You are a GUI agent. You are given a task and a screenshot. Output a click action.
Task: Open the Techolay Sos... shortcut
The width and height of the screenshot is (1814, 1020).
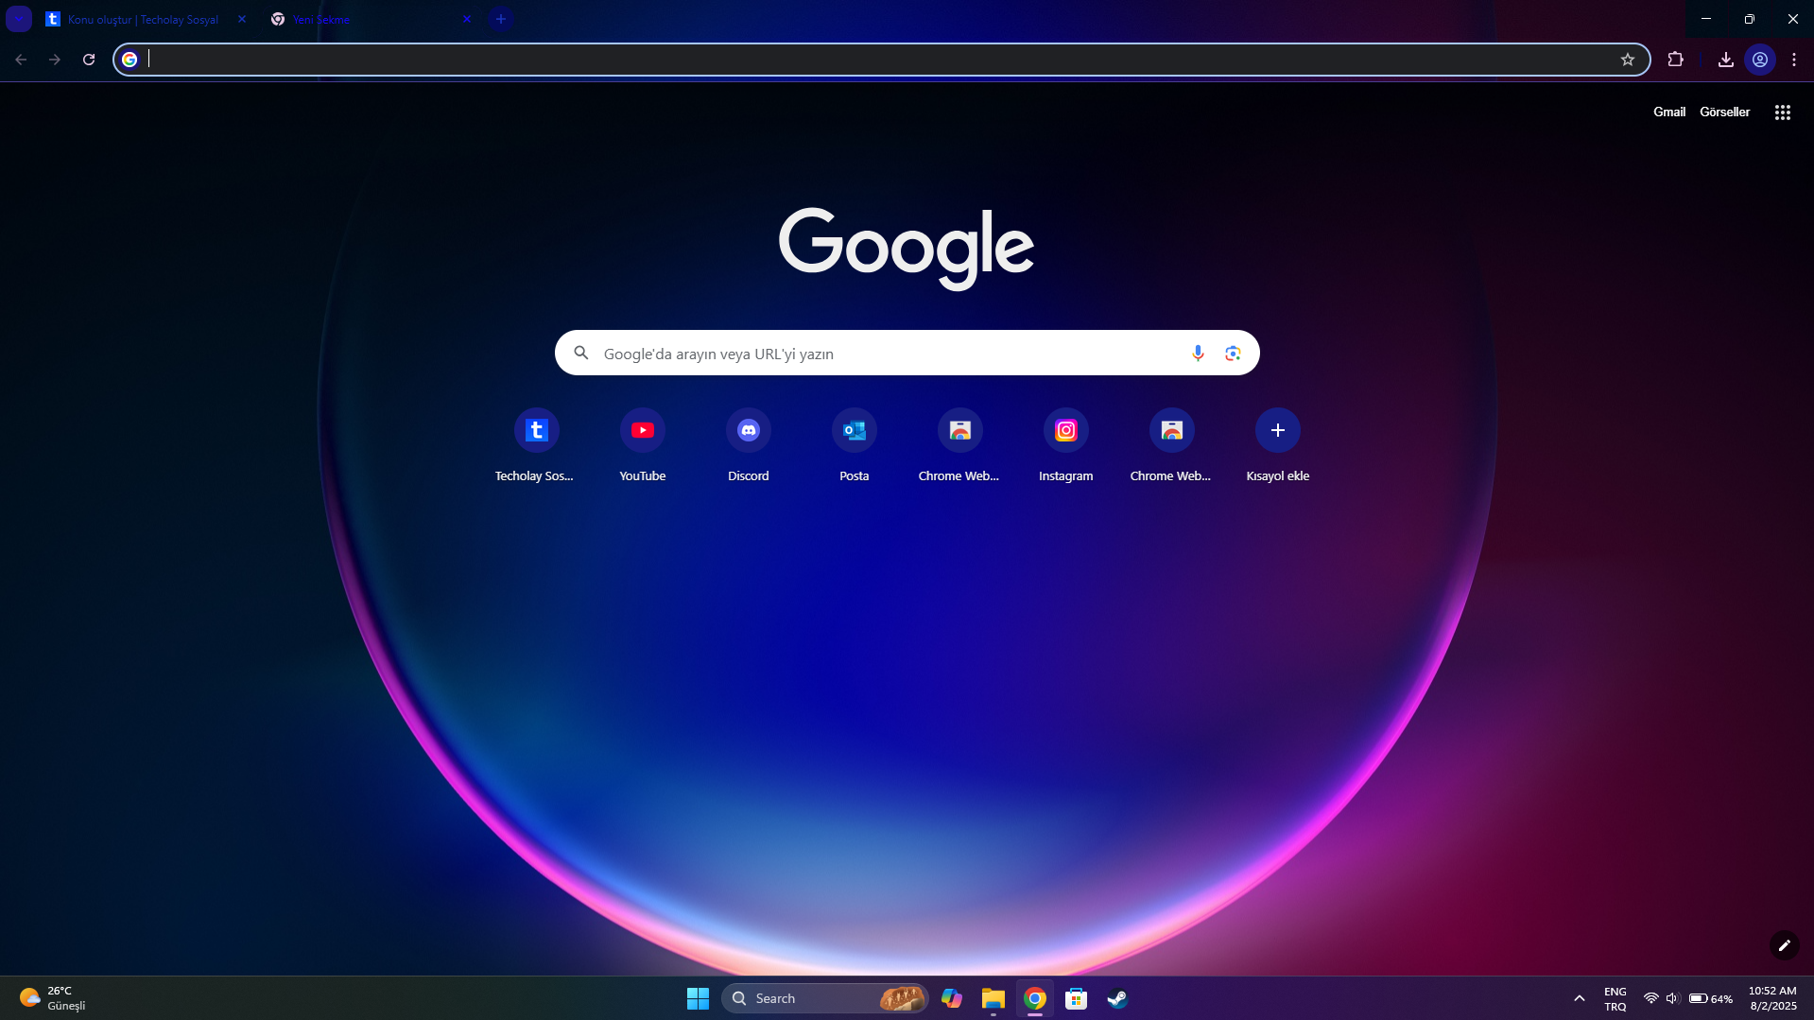(x=536, y=445)
